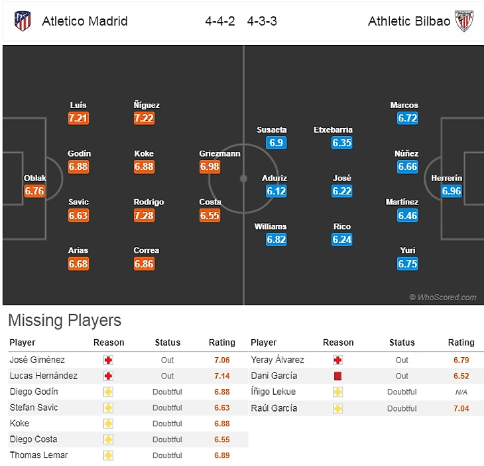Open Diego Costa's missing player entry
484x466 pixels.
[33, 439]
